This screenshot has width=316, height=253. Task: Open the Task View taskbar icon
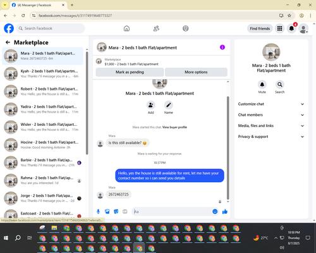(30, 238)
